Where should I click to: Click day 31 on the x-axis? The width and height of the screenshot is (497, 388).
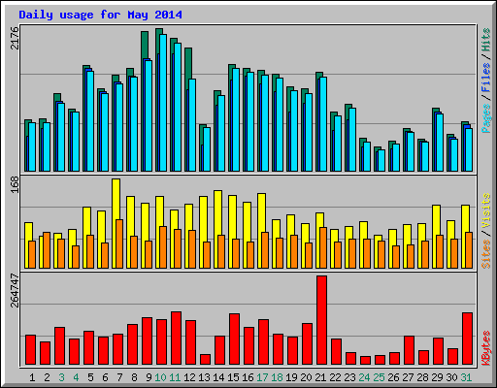(466, 377)
